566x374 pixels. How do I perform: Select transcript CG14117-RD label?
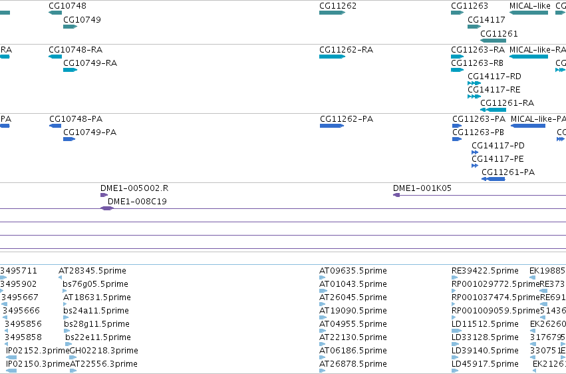(x=495, y=77)
